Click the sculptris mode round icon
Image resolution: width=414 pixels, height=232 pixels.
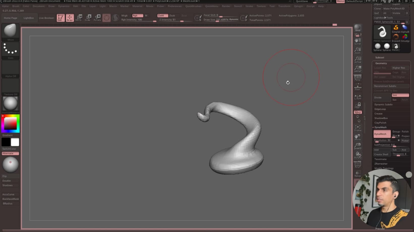coord(106,18)
